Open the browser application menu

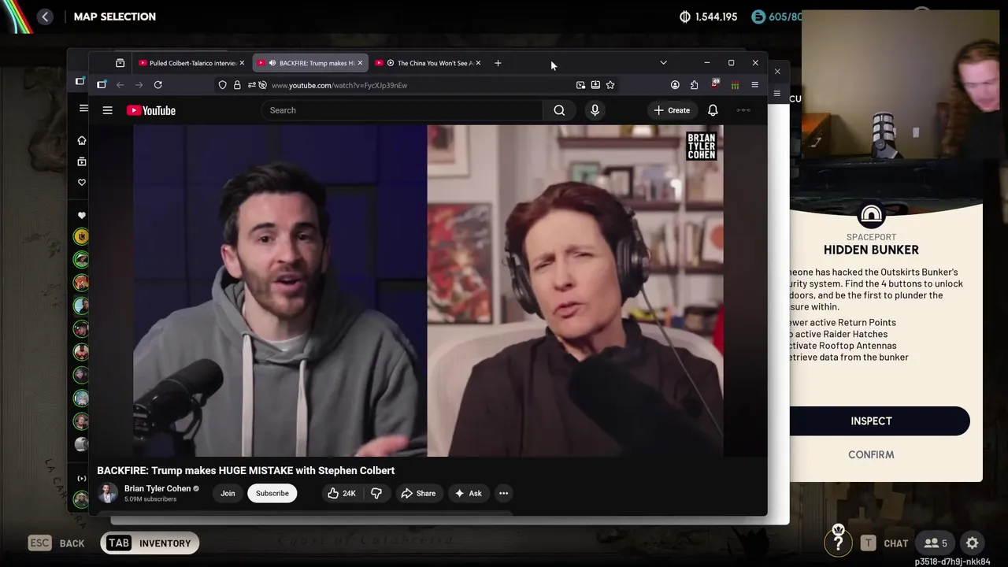tap(754, 85)
